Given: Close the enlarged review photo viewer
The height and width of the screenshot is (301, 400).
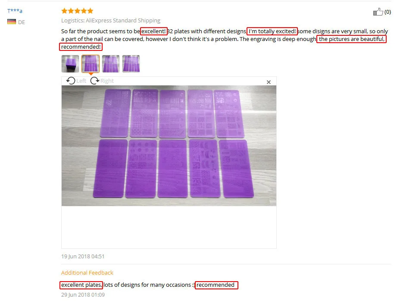Looking at the screenshot, I should coord(269,82).
